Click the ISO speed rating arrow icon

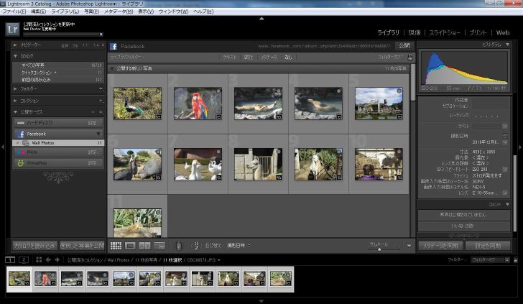(504, 169)
